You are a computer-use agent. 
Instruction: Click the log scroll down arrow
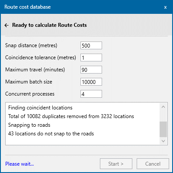pyautogui.click(x=163, y=141)
